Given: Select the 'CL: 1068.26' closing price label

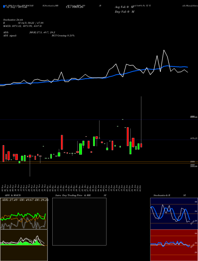Looking at the screenshot, I should click(74, 7).
